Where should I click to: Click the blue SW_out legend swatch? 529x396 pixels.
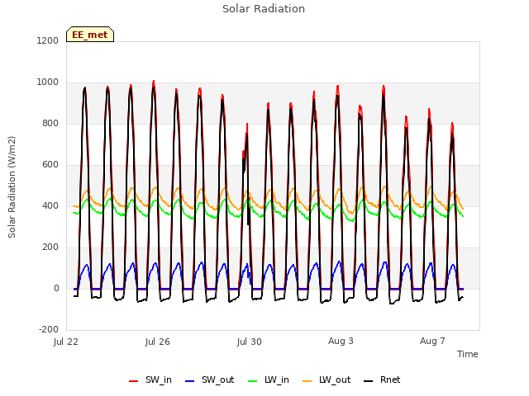click(190, 381)
